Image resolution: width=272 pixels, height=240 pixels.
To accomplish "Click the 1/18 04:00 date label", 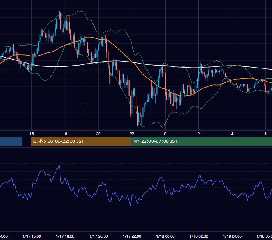I will (232, 236).
